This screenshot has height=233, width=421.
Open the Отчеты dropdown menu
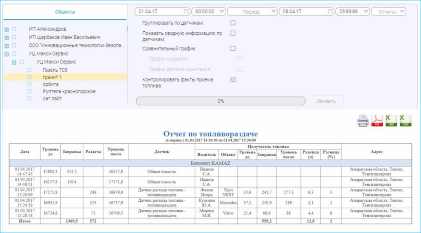389,12
